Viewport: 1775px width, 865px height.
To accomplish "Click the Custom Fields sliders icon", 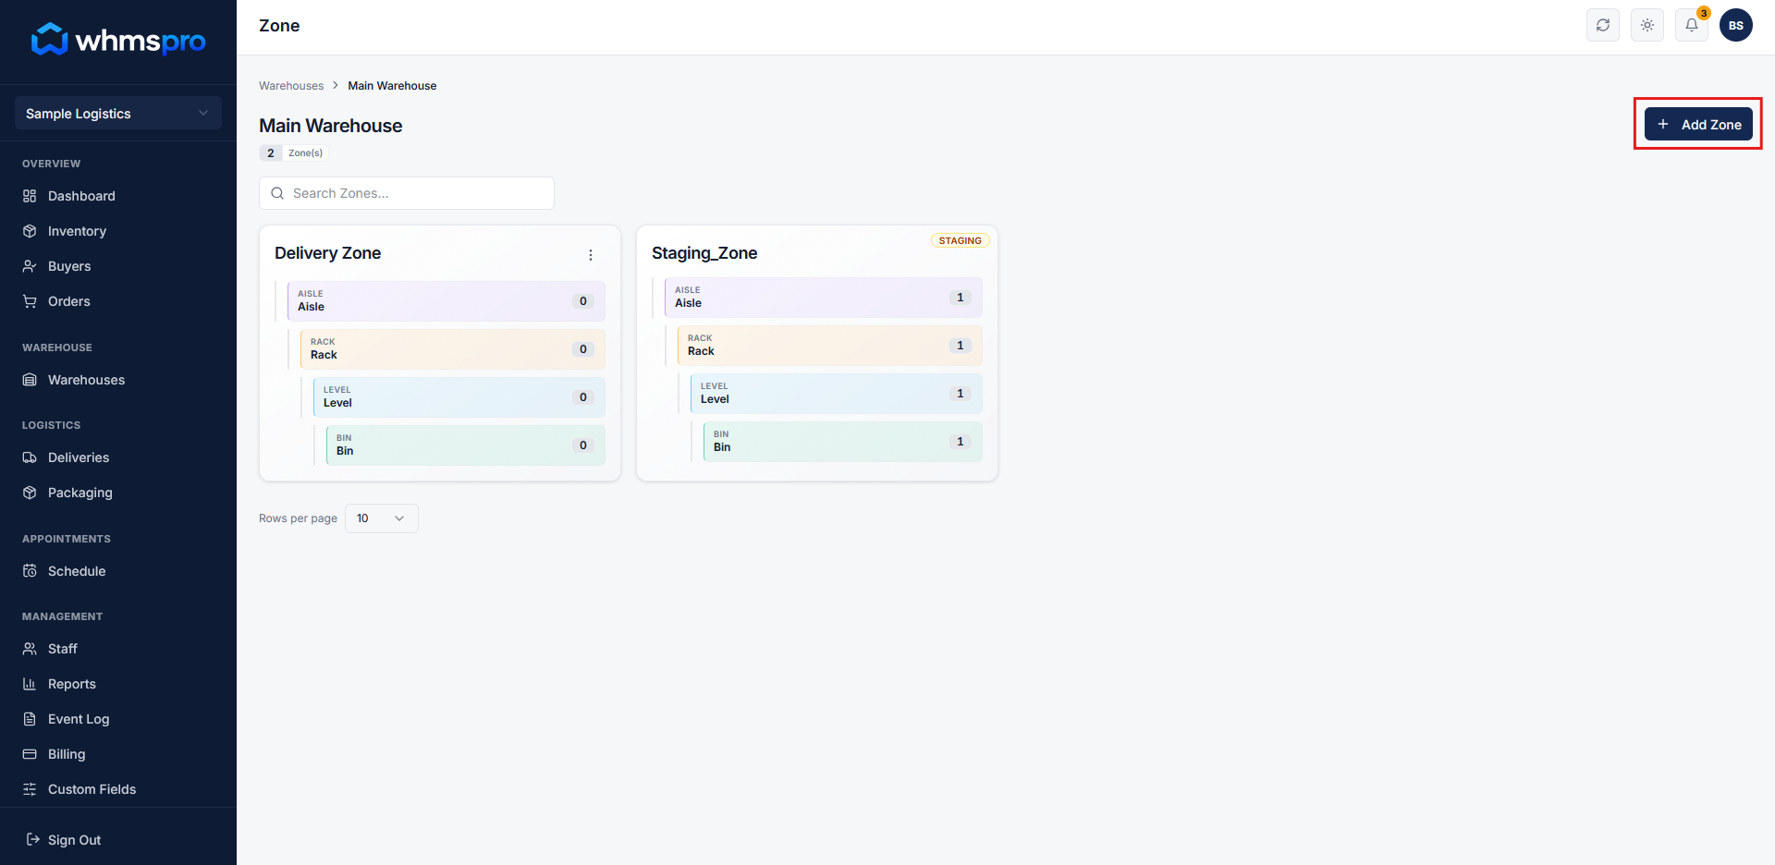I will (30, 789).
